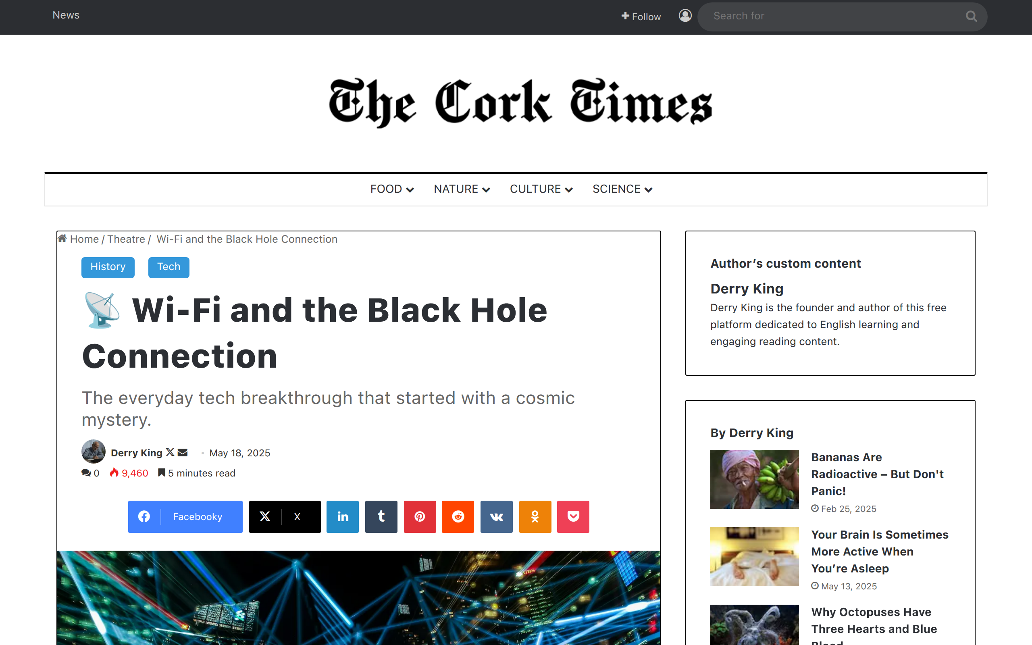The image size is (1032, 645).
Task: Click the Follow button
Action: point(641,16)
